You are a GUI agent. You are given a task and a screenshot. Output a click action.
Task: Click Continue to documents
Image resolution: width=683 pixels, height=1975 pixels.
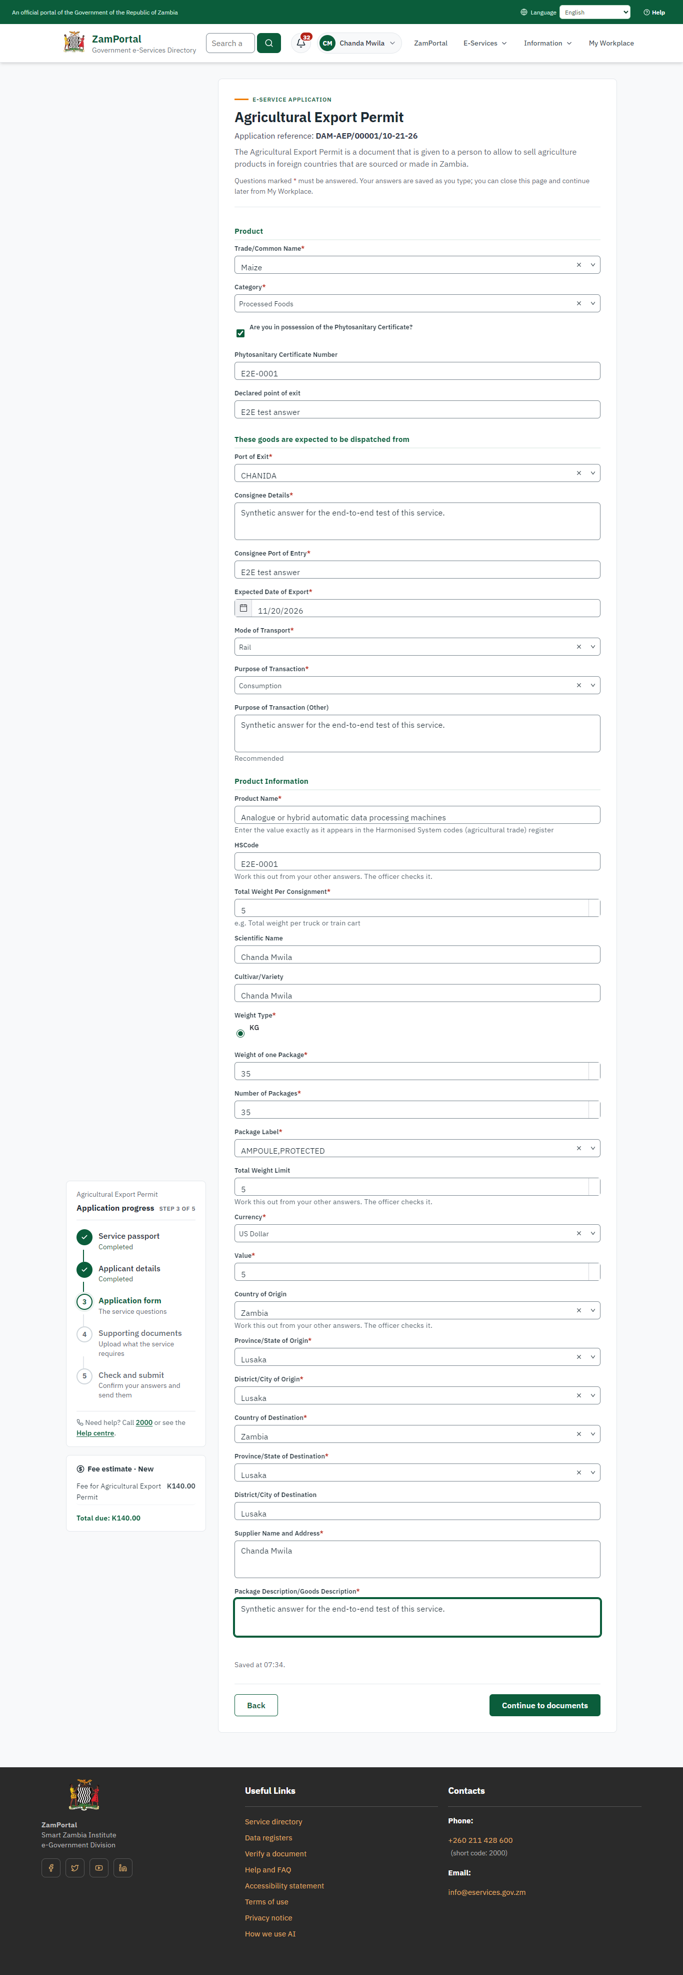[544, 1705]
